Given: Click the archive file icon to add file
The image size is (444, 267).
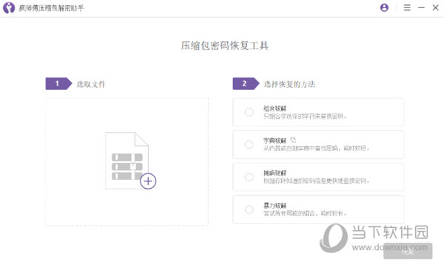Looking at the screenshot, I should pos(127,160).
